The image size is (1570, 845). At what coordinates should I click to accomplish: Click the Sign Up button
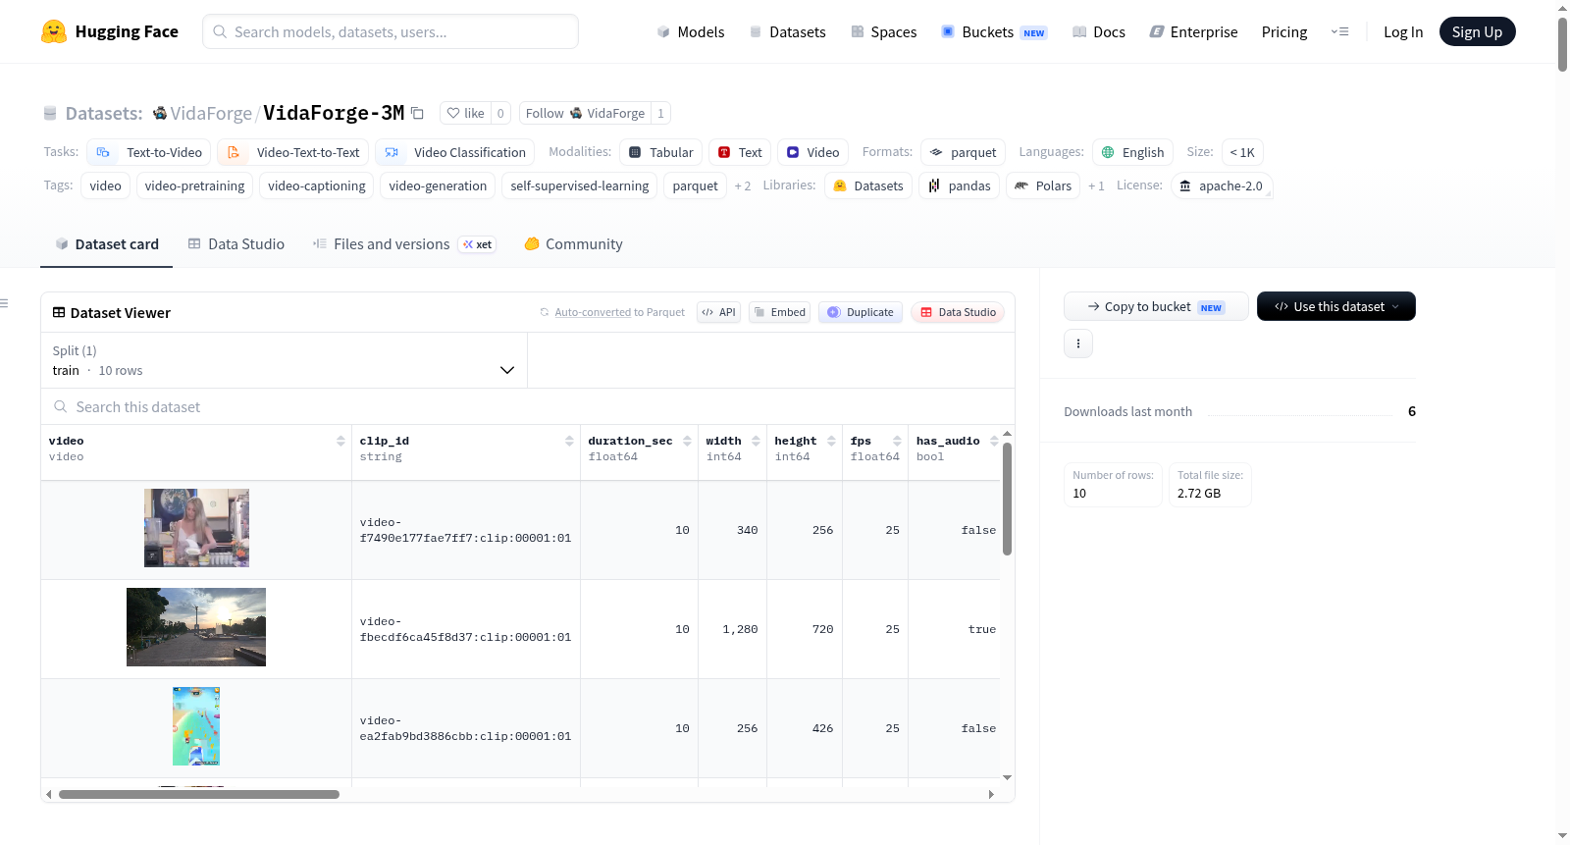click(1477, 31)
